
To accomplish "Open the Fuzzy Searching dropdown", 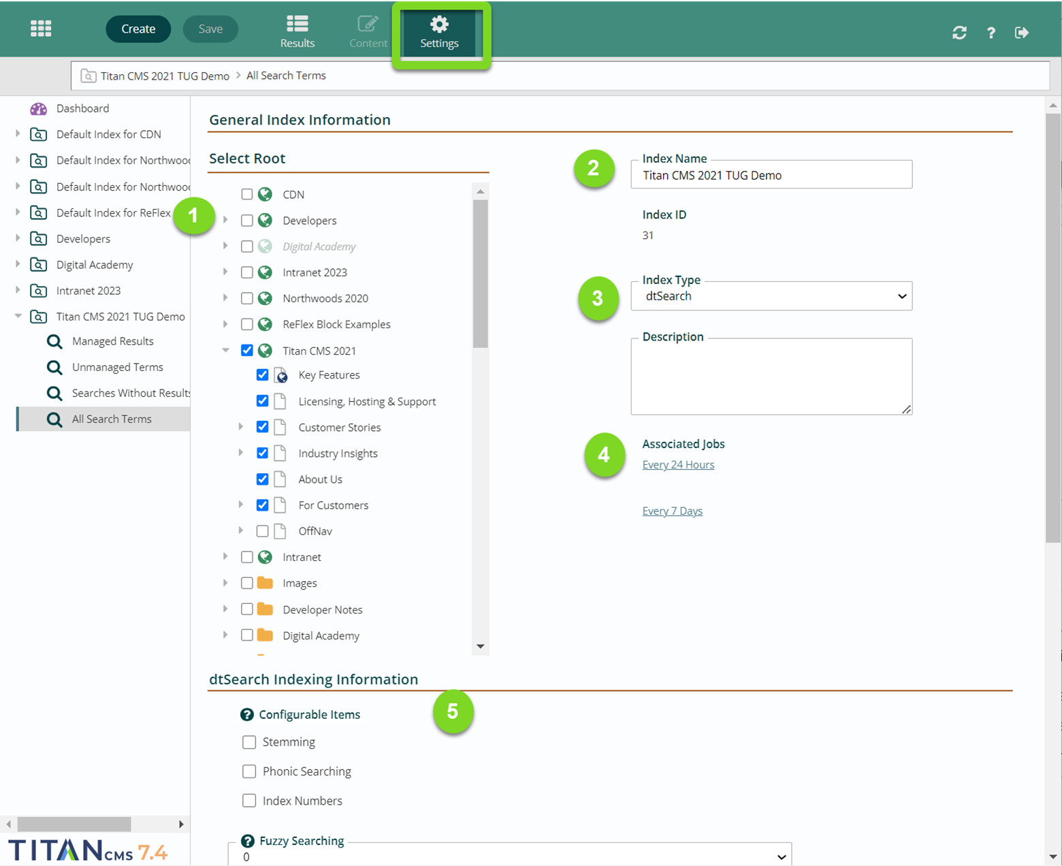I will click(510, 856).
